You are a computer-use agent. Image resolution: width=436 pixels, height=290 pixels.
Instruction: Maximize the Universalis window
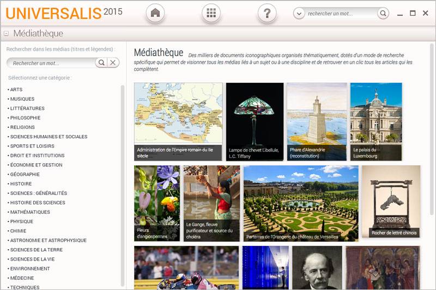413,13
